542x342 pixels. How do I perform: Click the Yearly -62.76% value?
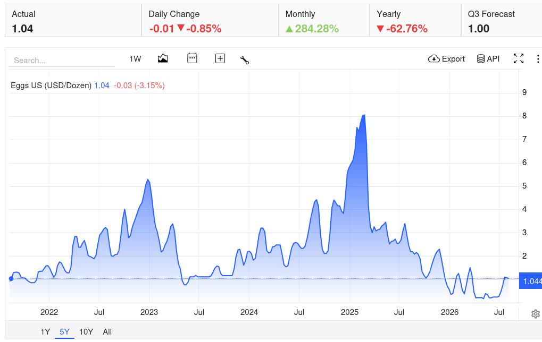[x=407, y=29]
